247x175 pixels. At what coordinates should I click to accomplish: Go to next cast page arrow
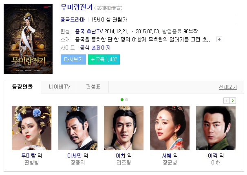(233, 101)
